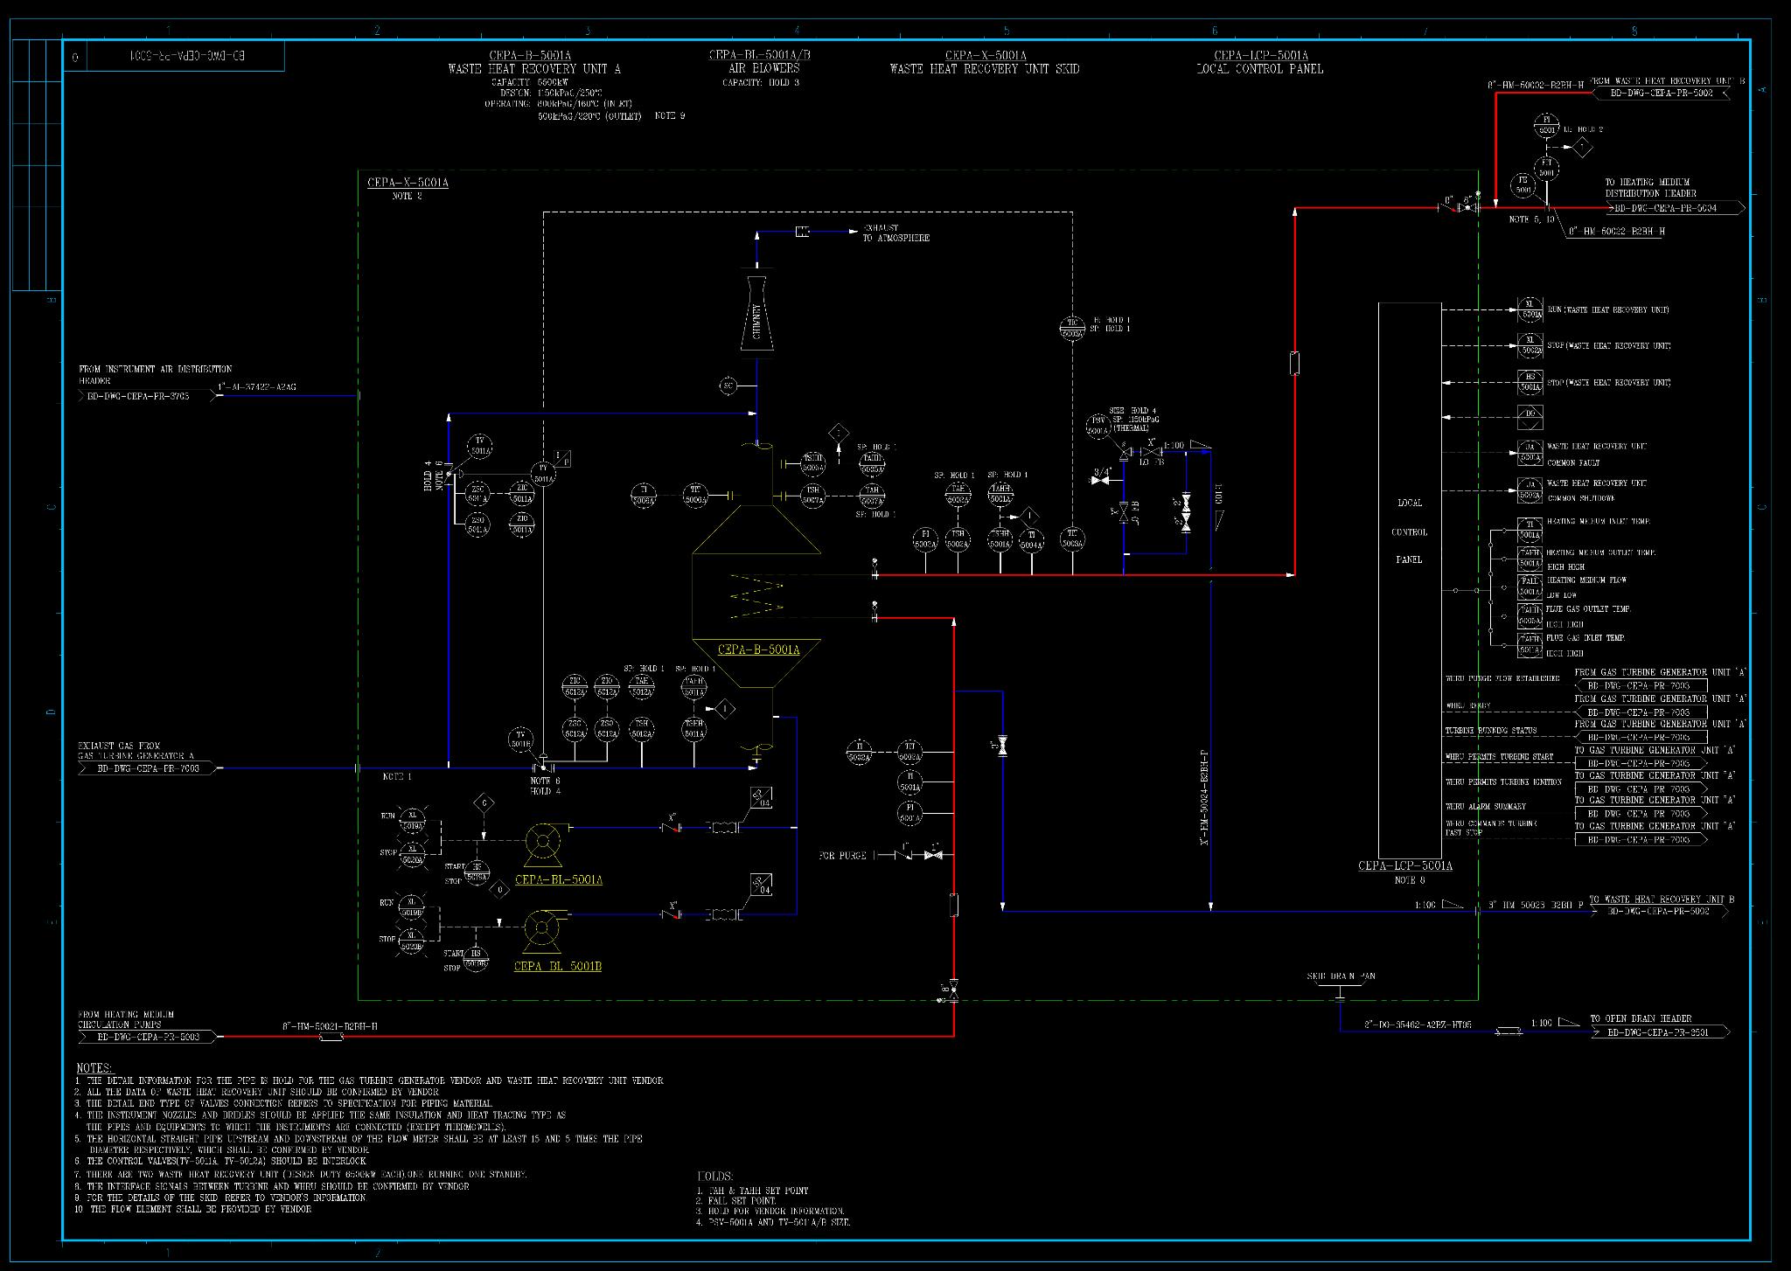Click the expansion joint on blower A discharge
The height and width of the screenshot is (1271, 1791).
[x=723, y=827]
